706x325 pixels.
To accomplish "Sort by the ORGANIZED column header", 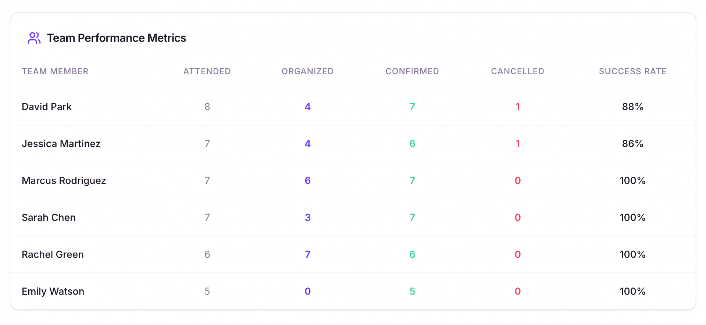I will pyautogui.click(x=307, y=71).
